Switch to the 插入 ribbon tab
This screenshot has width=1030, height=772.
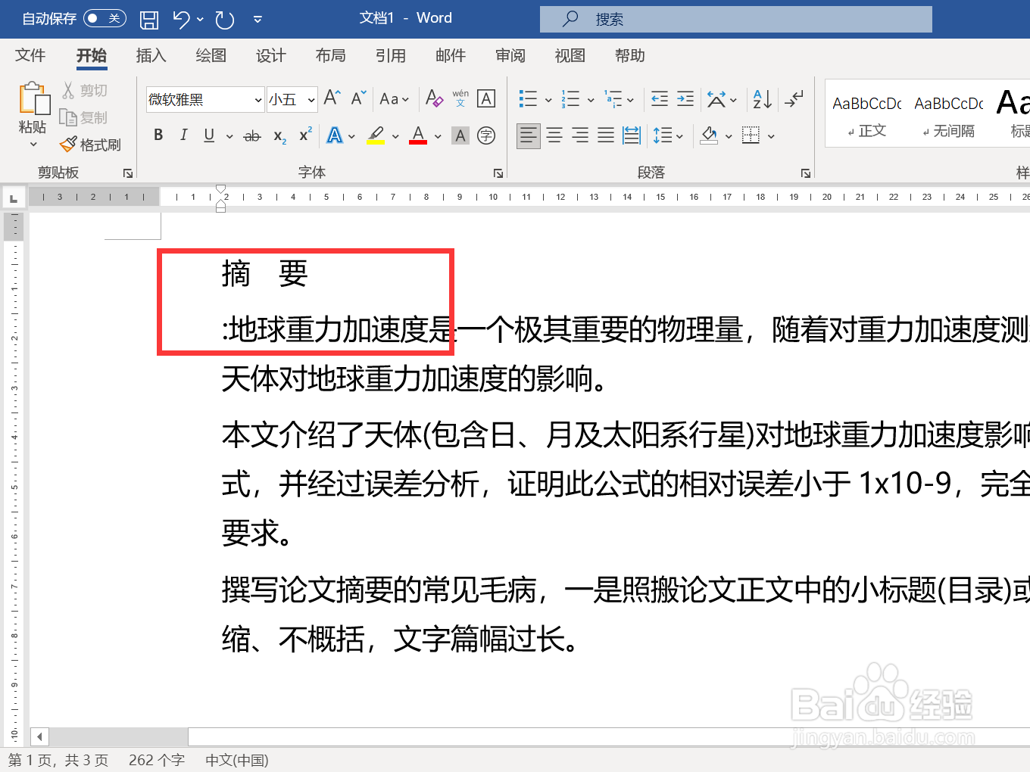151,55
